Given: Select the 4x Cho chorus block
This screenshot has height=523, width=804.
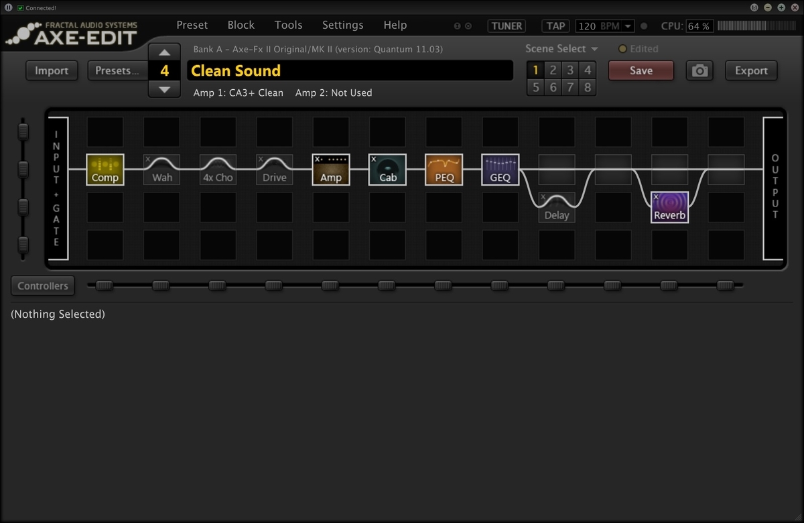Looking at the screenshot, I should pyautogui.click(x=218, y=170).
